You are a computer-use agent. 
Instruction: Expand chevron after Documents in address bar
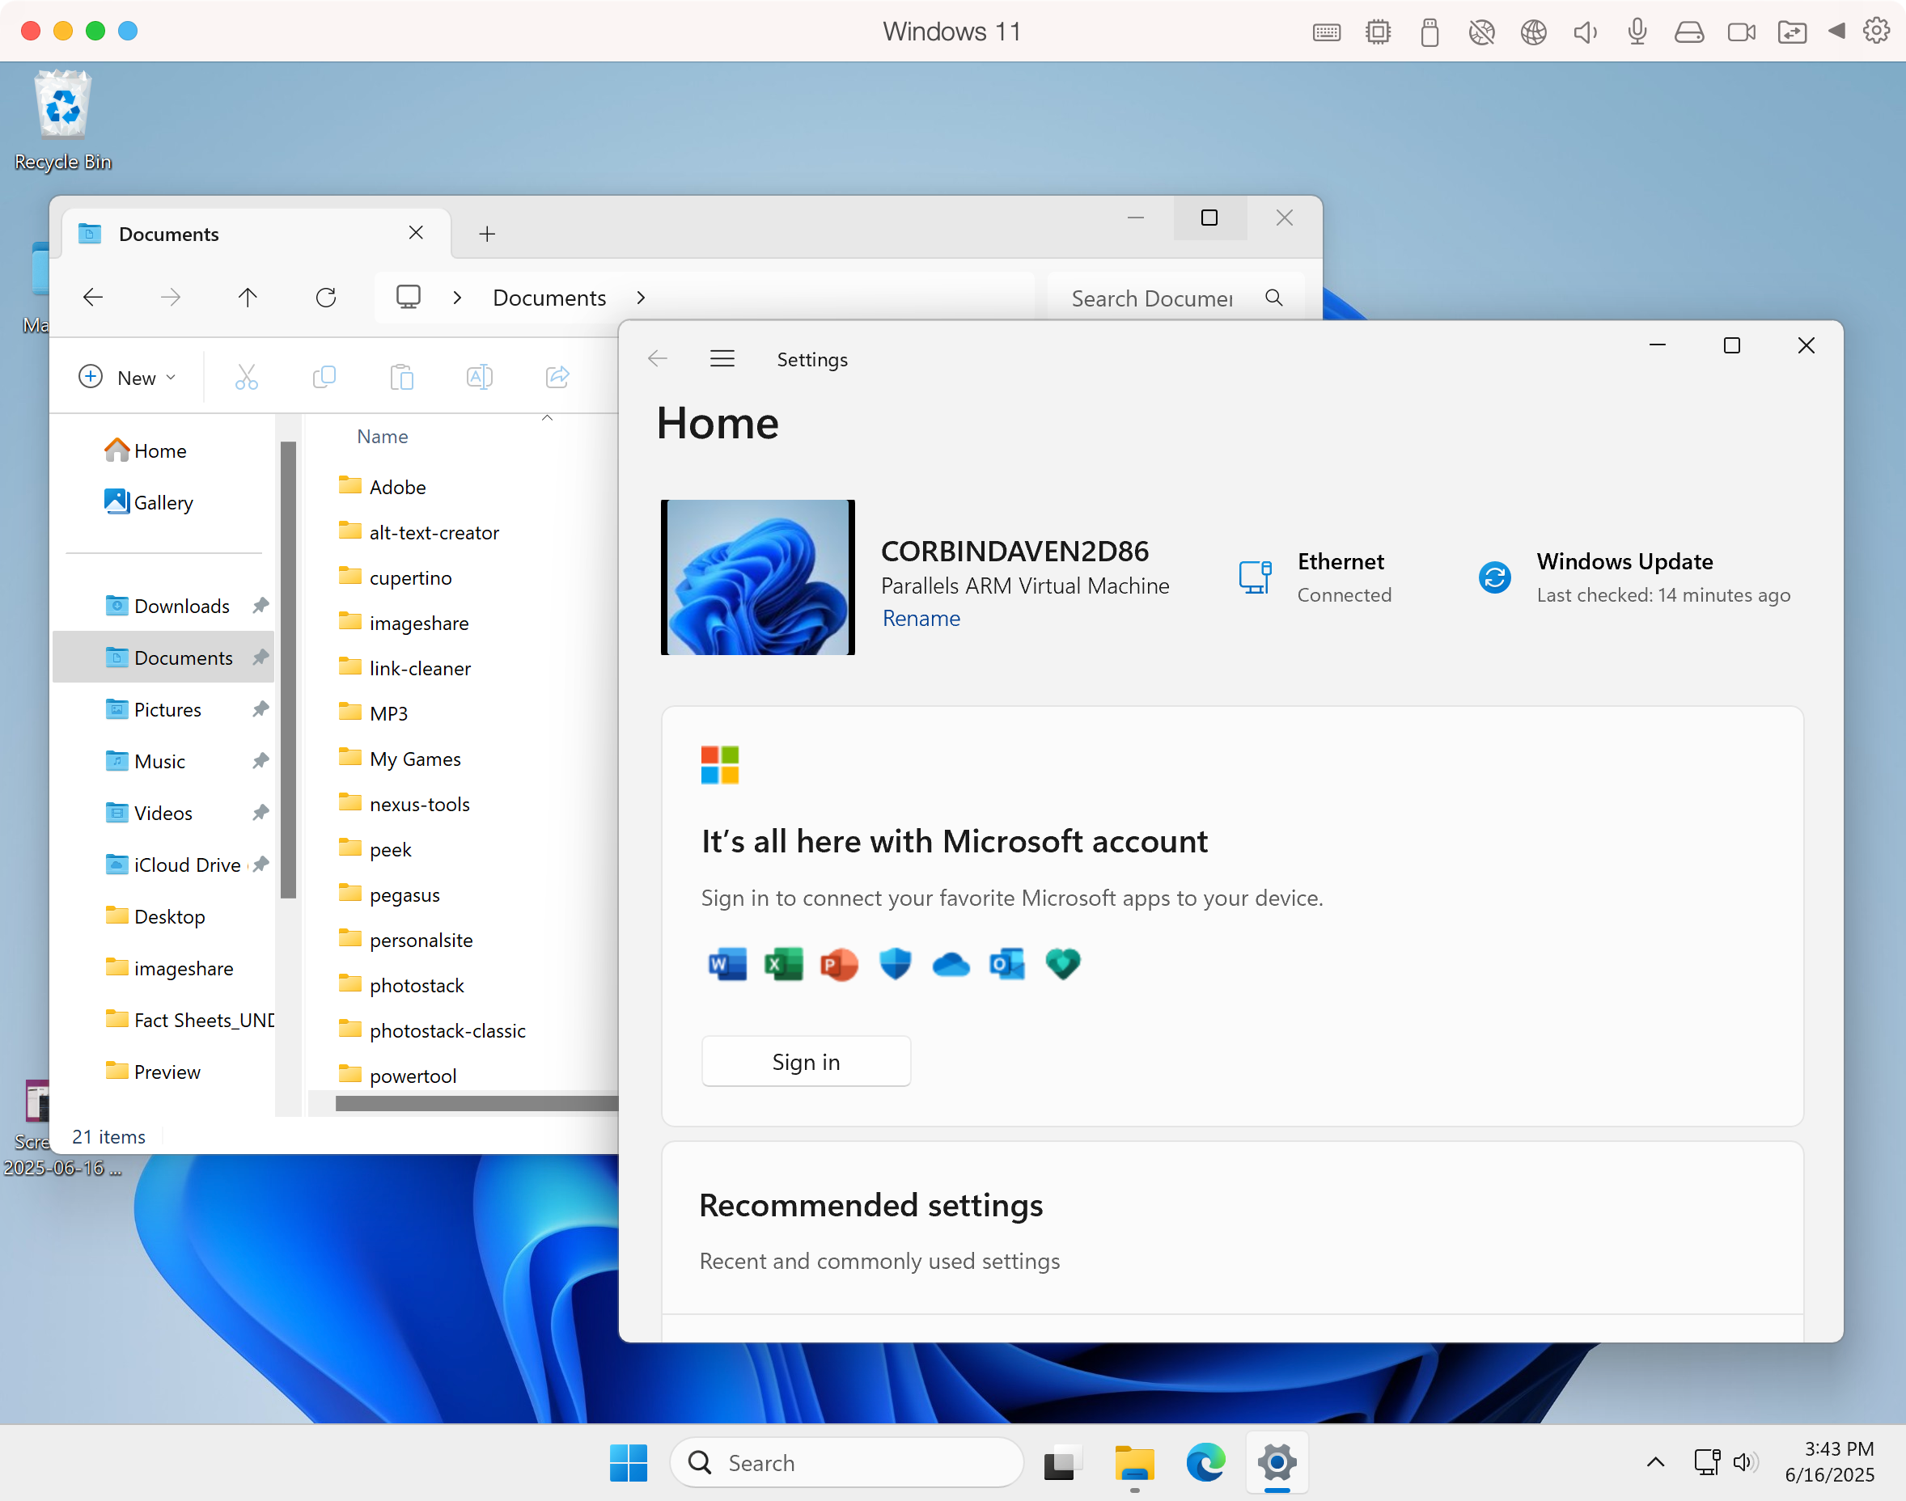click(x=641, y=298)
